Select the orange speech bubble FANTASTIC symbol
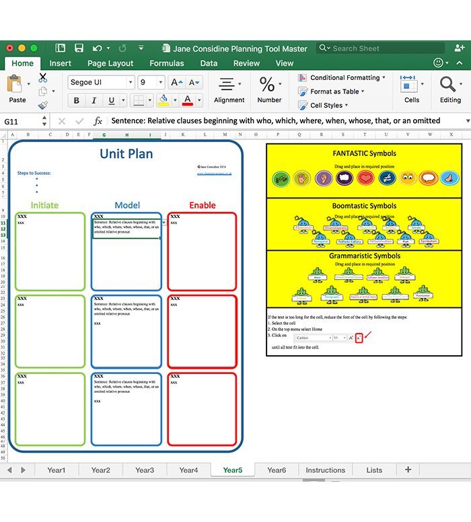 pos(429,178)
